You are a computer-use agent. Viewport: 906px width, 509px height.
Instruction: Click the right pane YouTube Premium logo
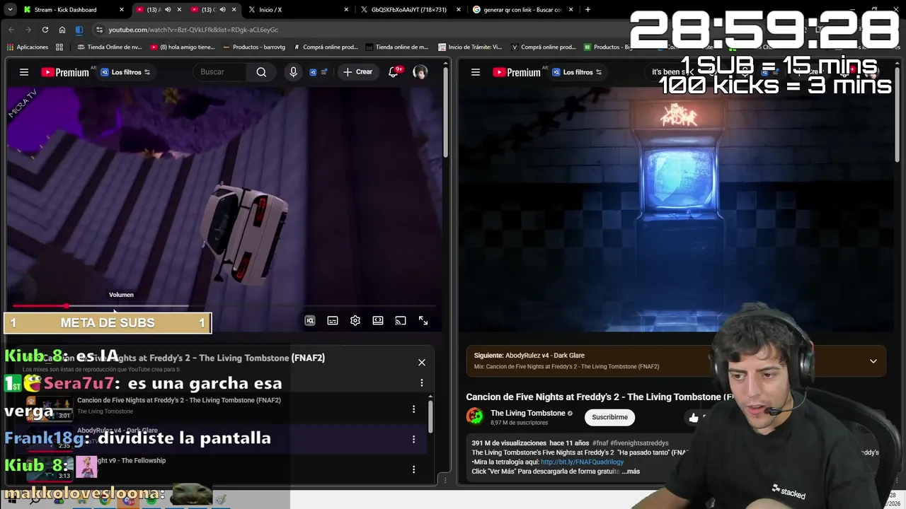(x=516, y=72)
